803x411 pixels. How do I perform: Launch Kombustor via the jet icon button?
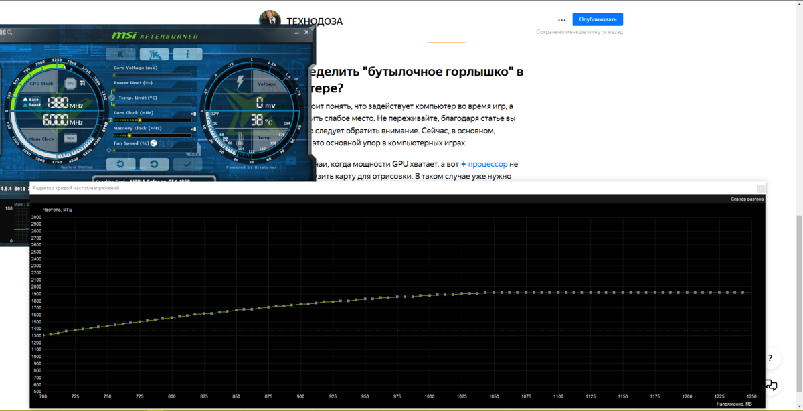click(x=155, y=54)
